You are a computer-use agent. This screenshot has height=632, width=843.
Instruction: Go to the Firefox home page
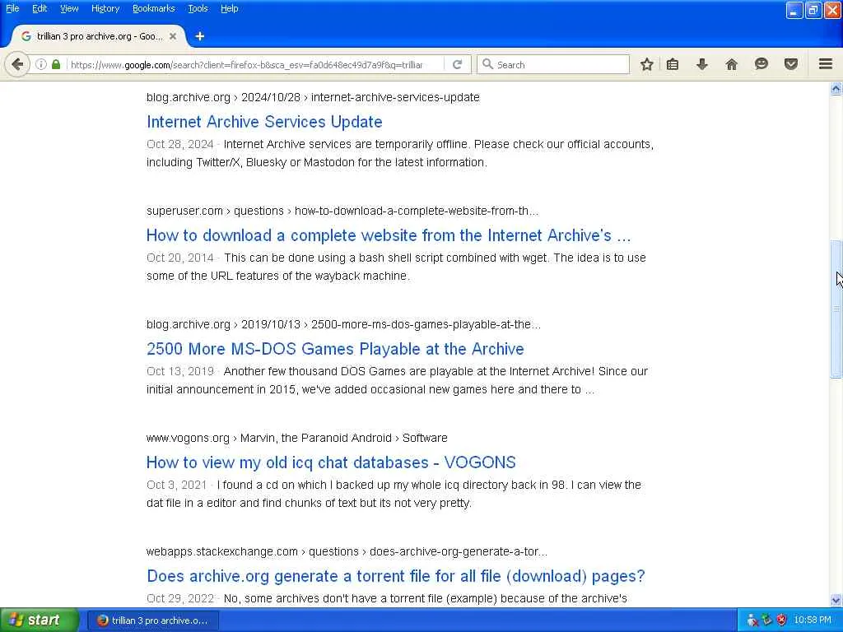(x=732, y=64)
